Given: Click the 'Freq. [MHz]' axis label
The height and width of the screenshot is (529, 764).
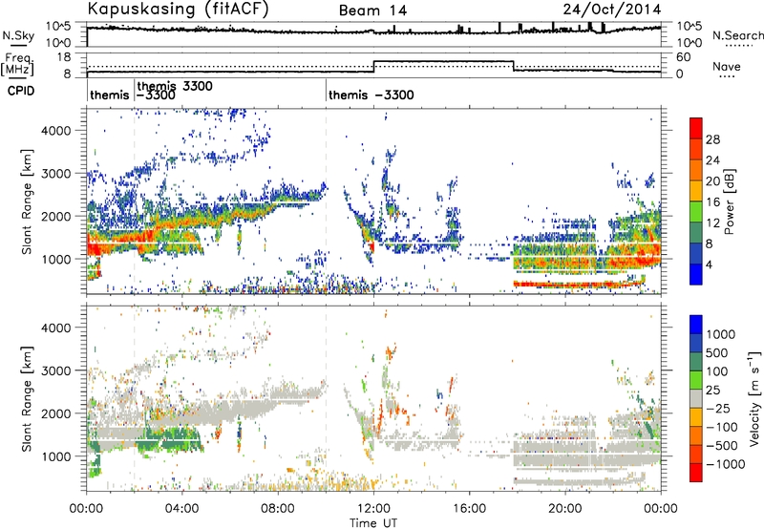Looking at the screenshot, I should click(x=17, y=65).
